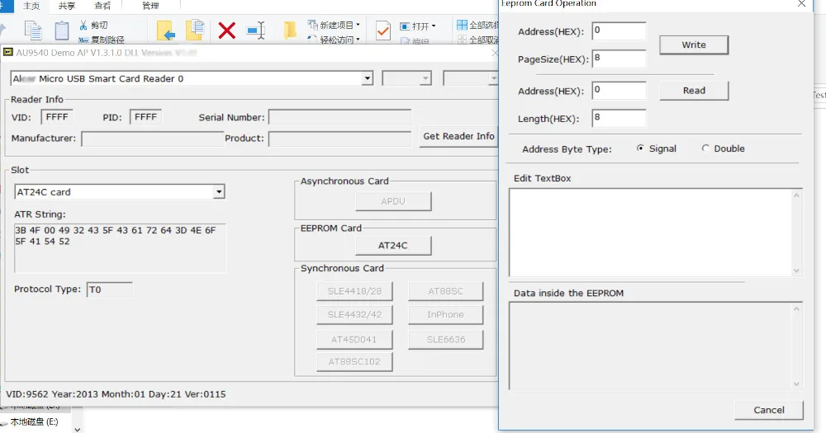Click the Write button
The image size is (826, 433).
694,45
